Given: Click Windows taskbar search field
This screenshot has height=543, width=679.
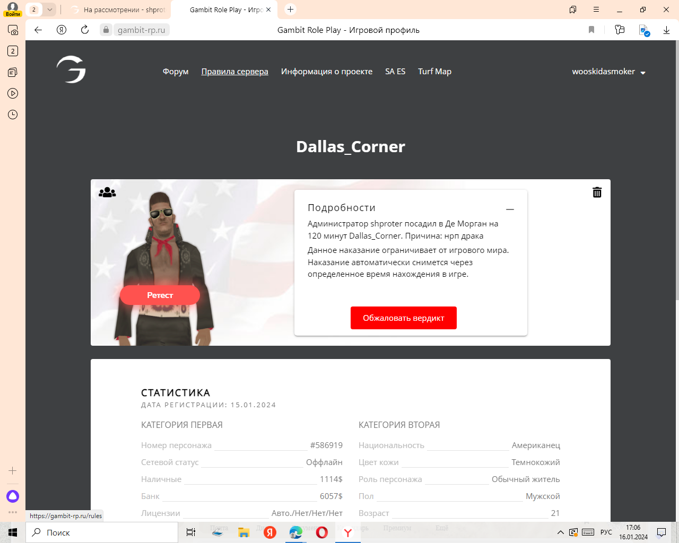Looking at the screenshot, I should (x=102, y=532).
